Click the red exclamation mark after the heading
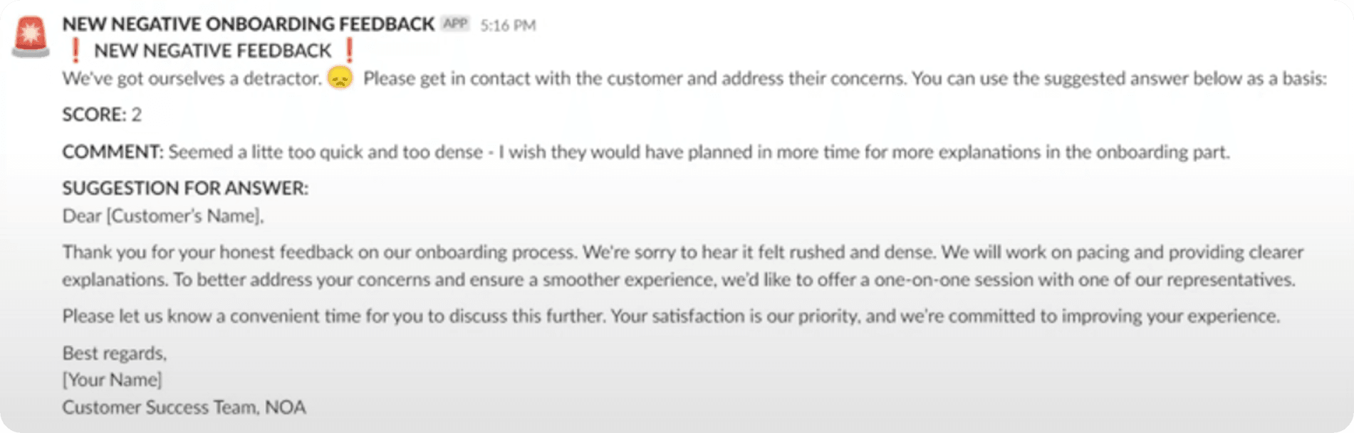Image resolution: width=1354 pixels, height=433 pixels. [x=349, y=50]
